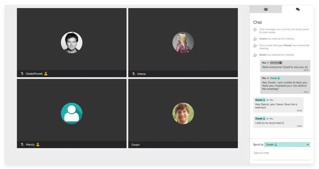The height and width of the screenshot is (169, 319).
Task: Click the General channel tag in message
Action: [276, 63]
